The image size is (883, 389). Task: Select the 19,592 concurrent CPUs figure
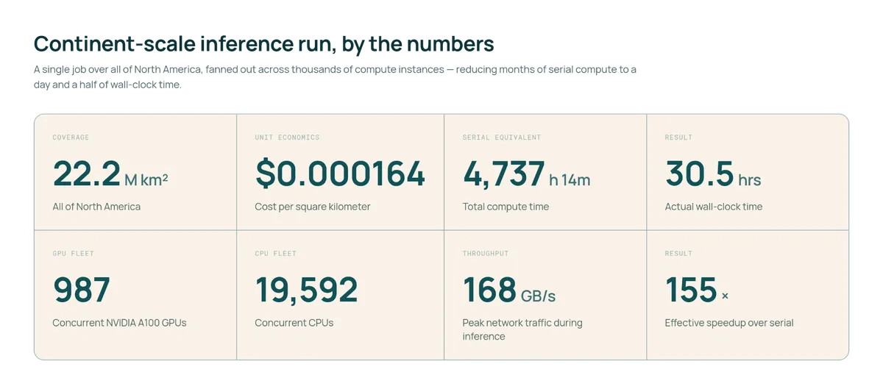coord(306,290)
